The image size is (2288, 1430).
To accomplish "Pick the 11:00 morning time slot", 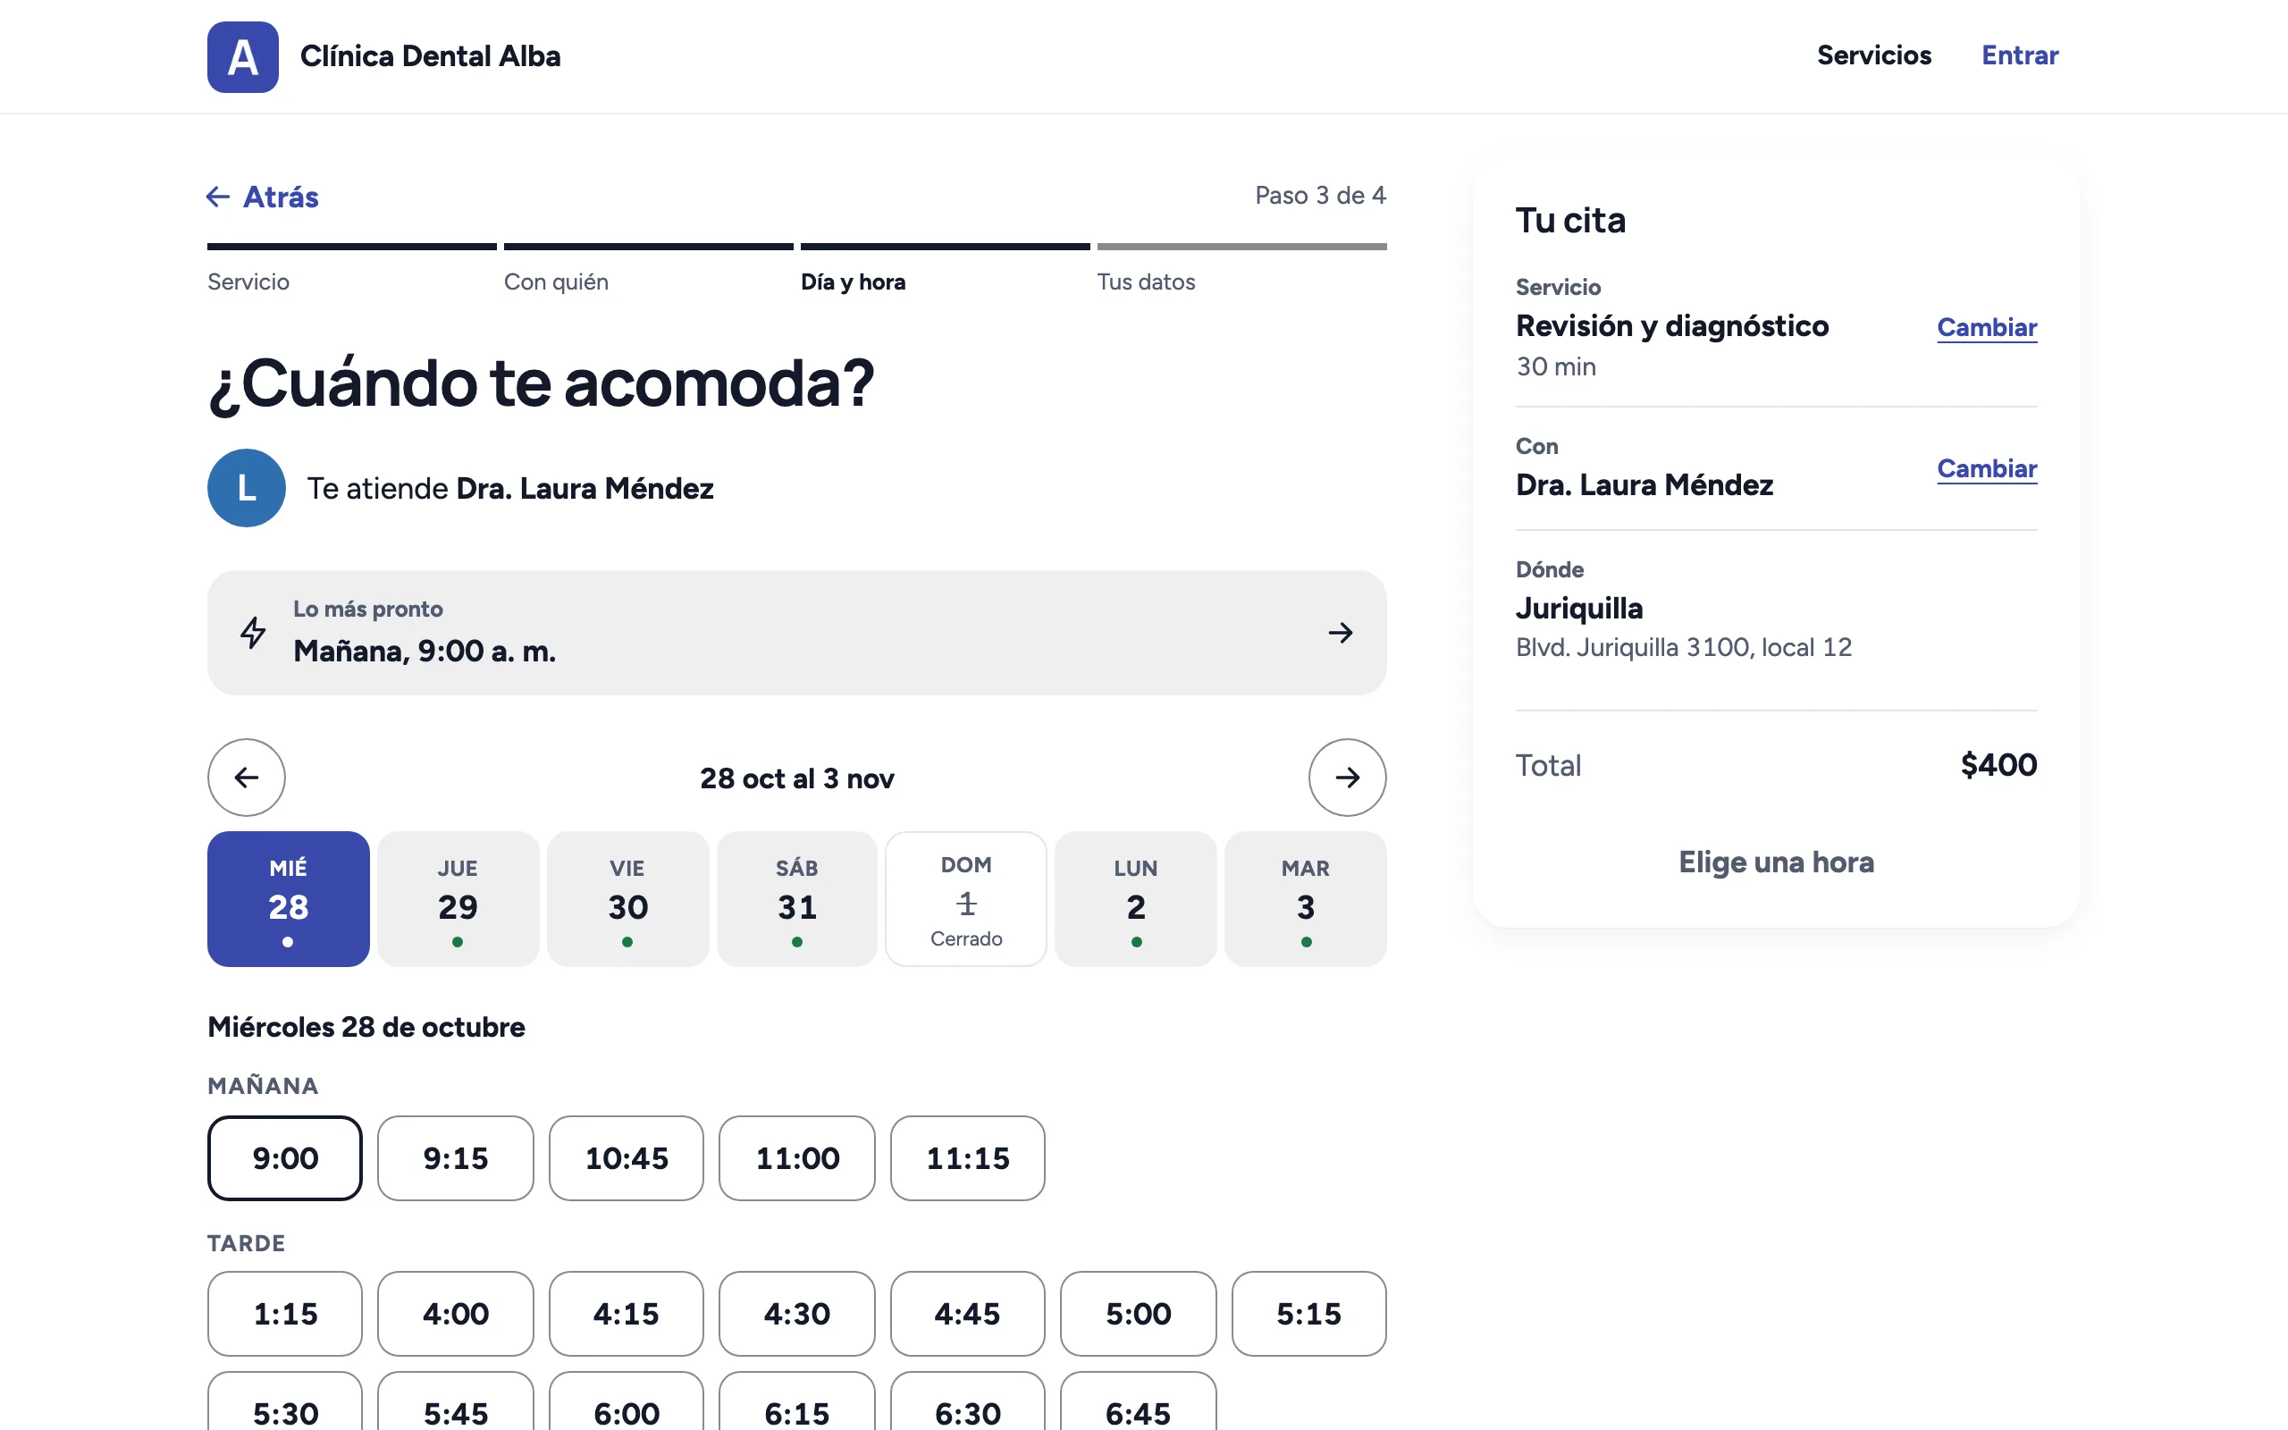I will [x=797, y=1157].
